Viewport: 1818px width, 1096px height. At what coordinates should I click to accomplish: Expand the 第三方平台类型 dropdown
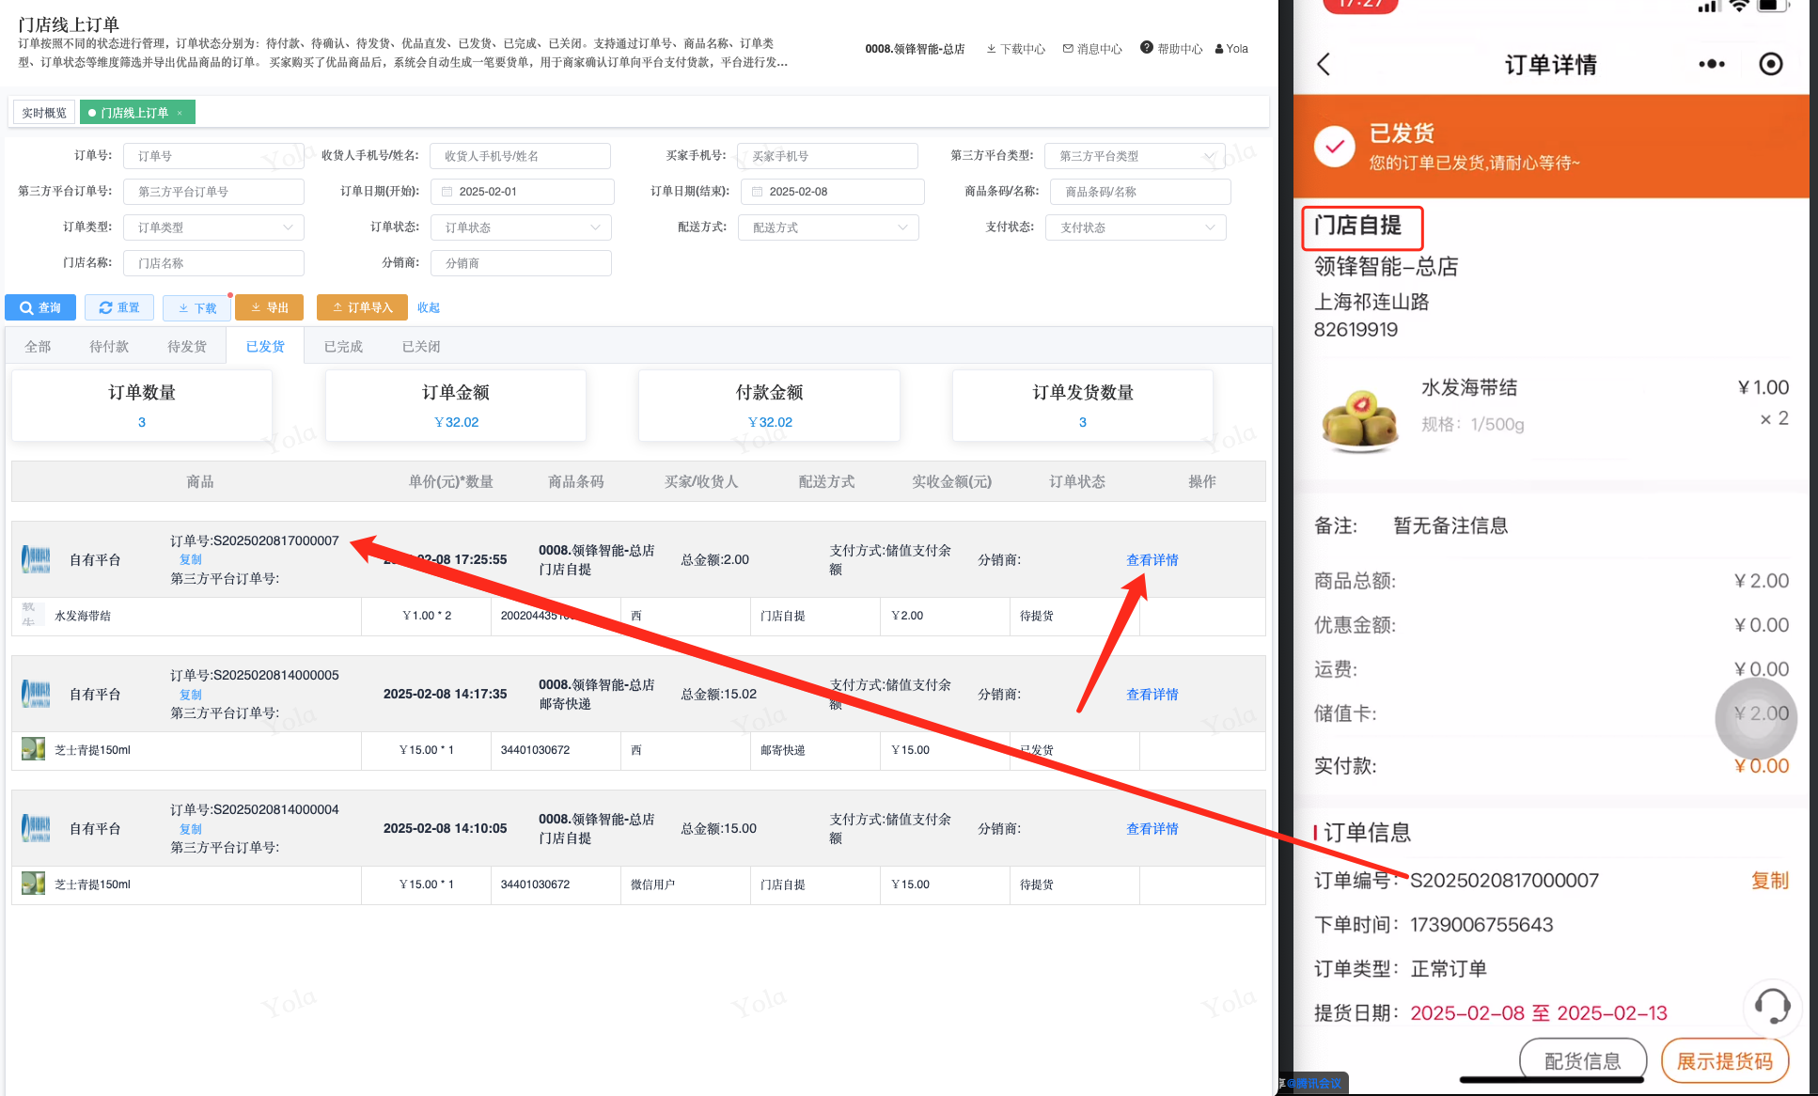click(x=1135, y=156)
